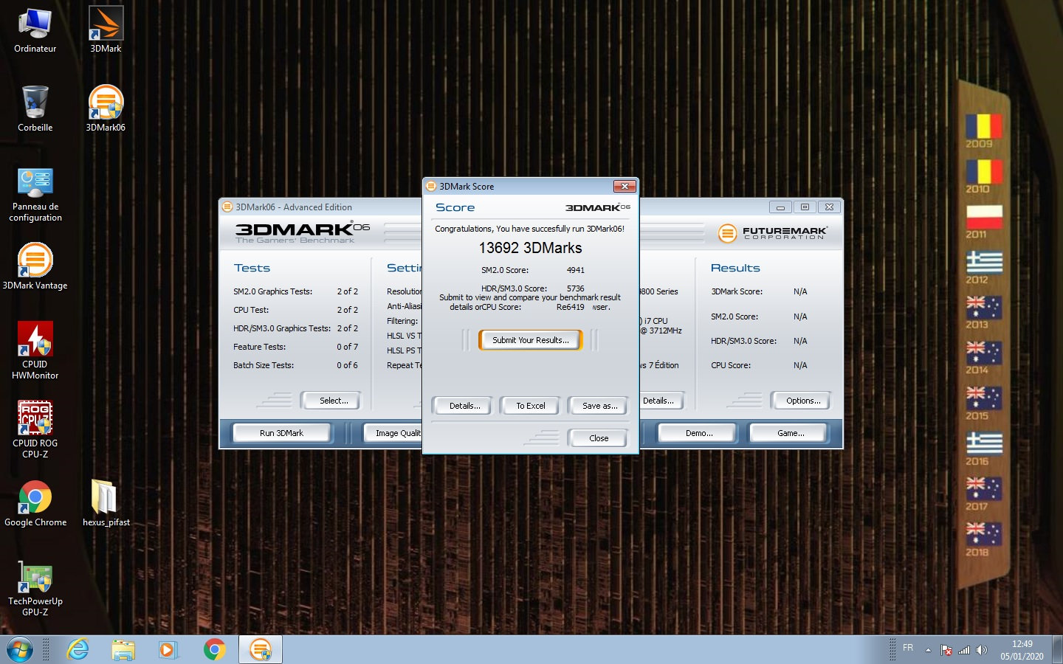Close the 3DMark Score dialog via red X
The height and width of the screenshot is (664, 1063).
click(x=625, y=186)
